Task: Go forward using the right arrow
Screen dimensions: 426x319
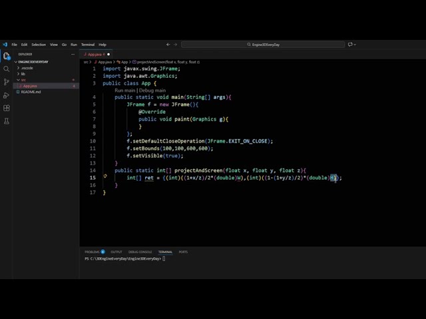Action: pyautogui.click(x=175, y=45)
